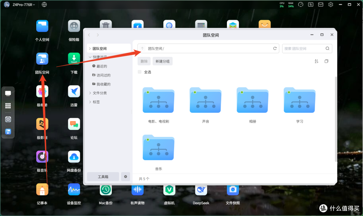This screenshot has height=216, width=363.
Task: Expand the 文件分类 section
Action: 90,93
